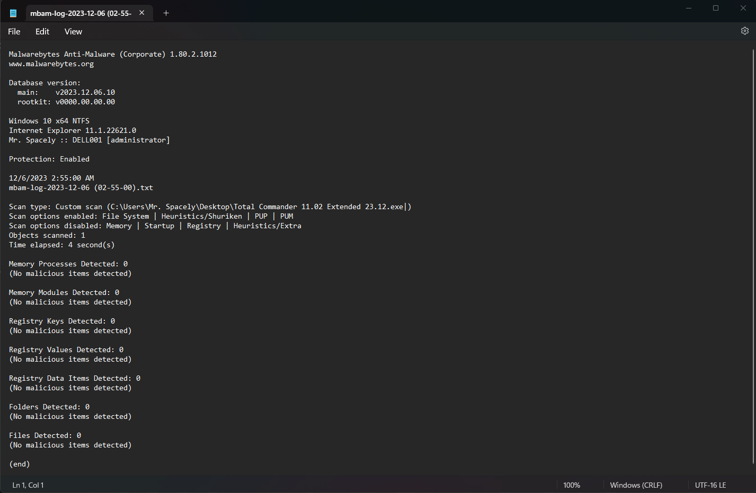Close the Notepad window

click(x=743, y=8)
